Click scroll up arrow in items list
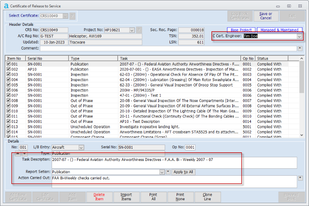 point(302,59)
